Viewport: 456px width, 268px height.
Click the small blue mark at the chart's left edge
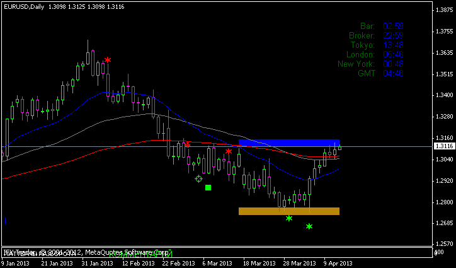click(5, 221)
